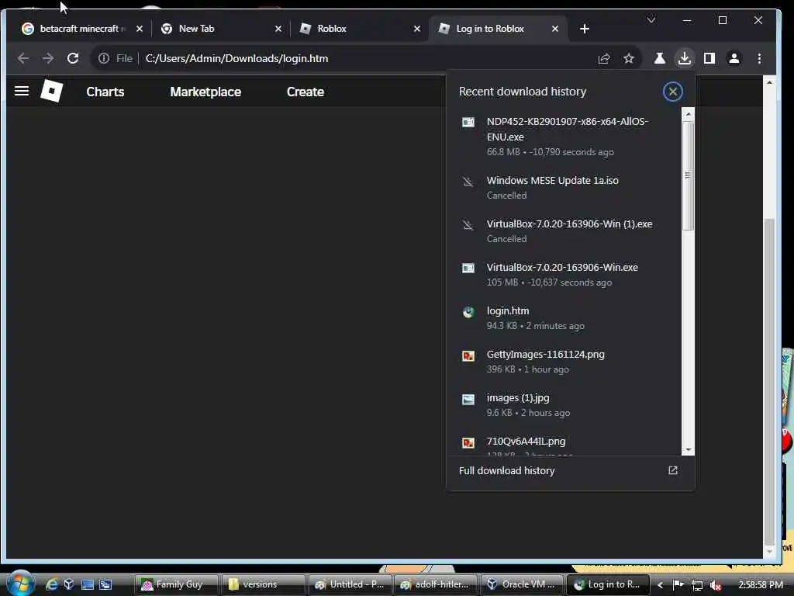
Task: Click cancelled icon for Windows MESE Update
Action: 468,181
